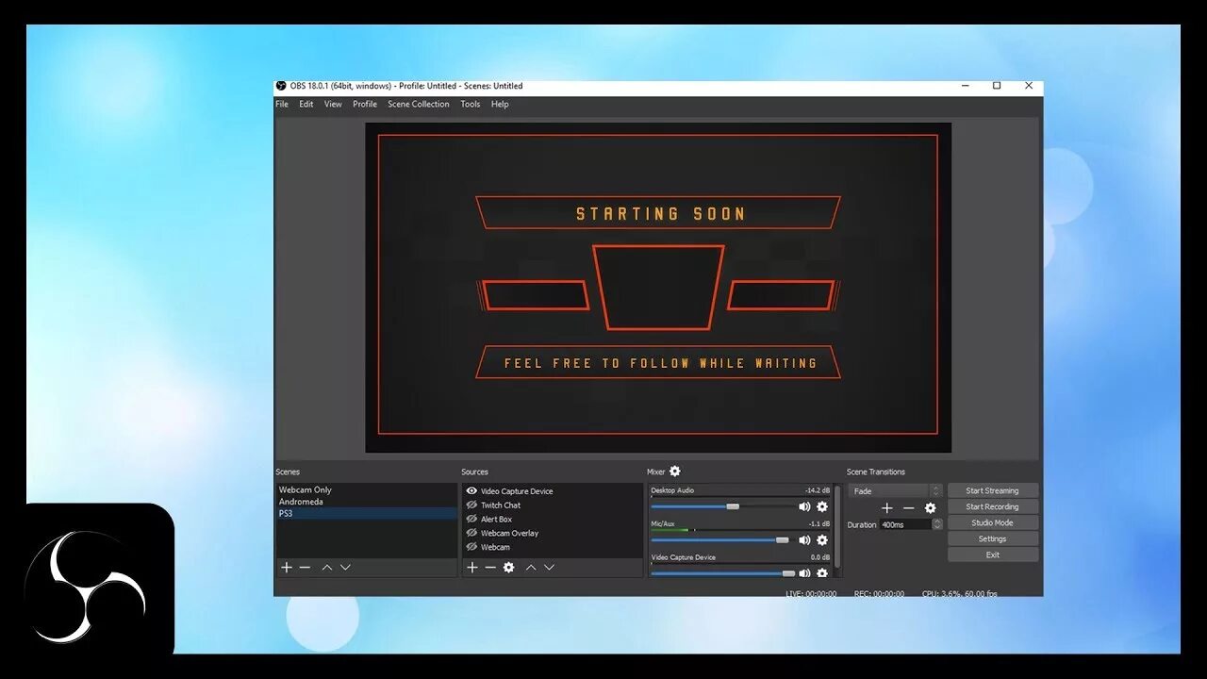Add a new source with plus icon
Screen dimensions: 1207x679
coord(472,567)
